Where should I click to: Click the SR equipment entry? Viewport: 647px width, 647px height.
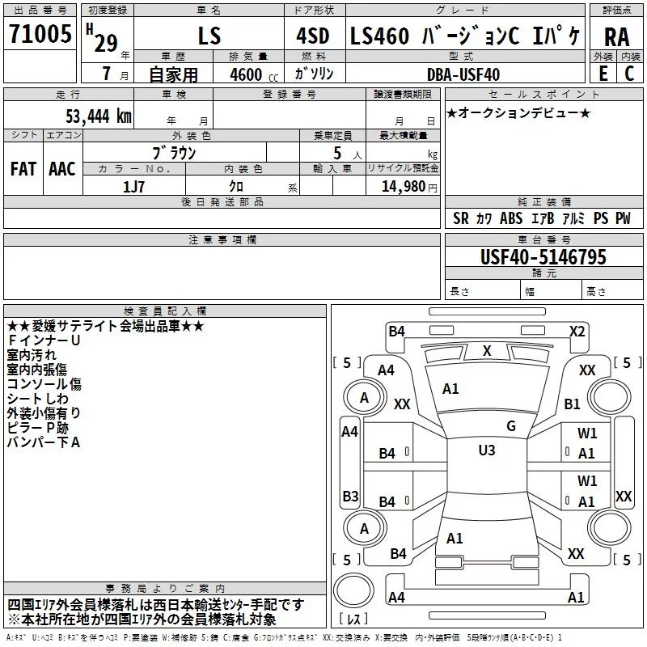[461, 218]
